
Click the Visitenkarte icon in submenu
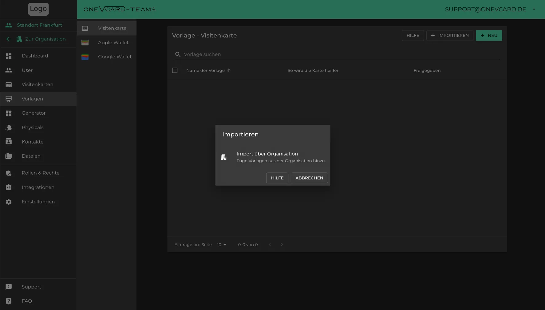[x=85, y=28]
